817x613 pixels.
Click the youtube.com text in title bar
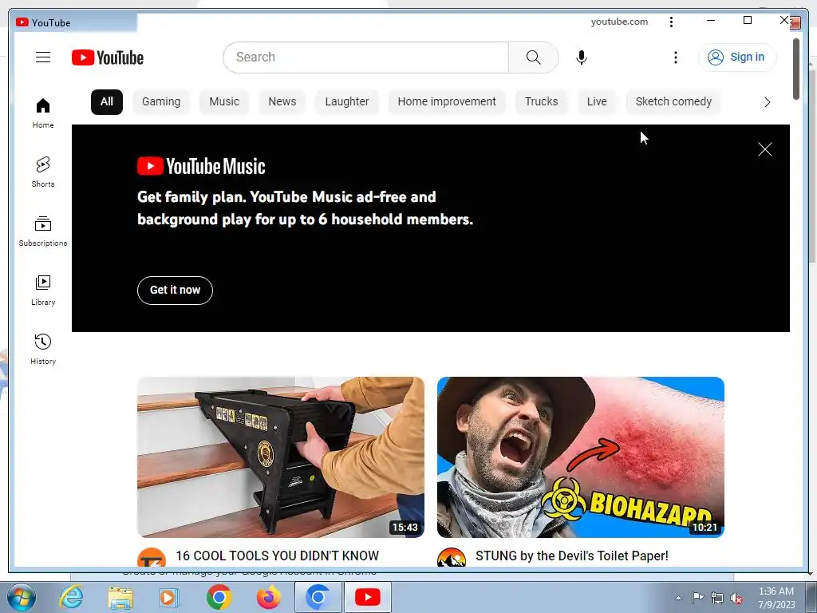pyautogui.click(x=619, y=22)
